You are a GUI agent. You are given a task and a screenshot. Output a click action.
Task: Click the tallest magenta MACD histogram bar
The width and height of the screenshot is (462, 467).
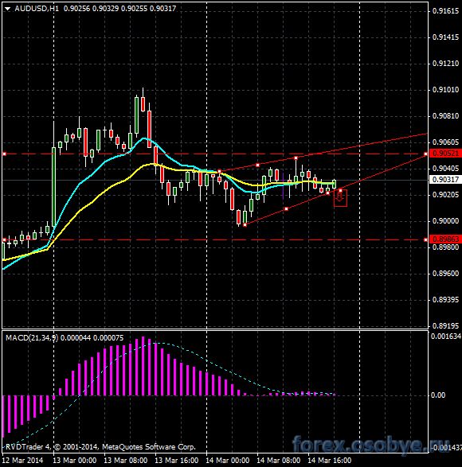click(x=143, y=366)
